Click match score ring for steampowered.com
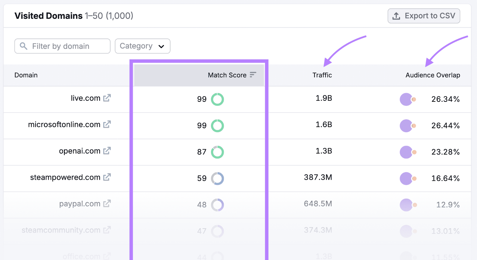The image size is (477, 260). (217, 178)
